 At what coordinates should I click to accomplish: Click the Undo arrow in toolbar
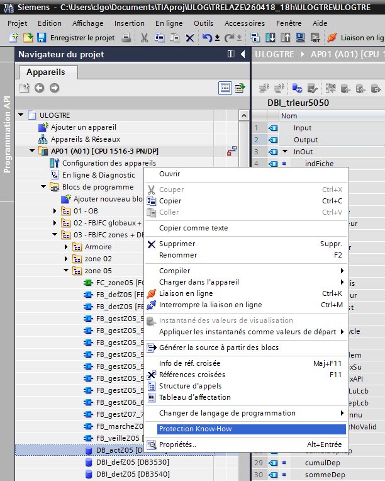207,38
